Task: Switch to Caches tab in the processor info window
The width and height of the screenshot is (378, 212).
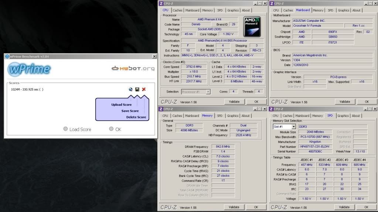Action: [x=178, y=10]
